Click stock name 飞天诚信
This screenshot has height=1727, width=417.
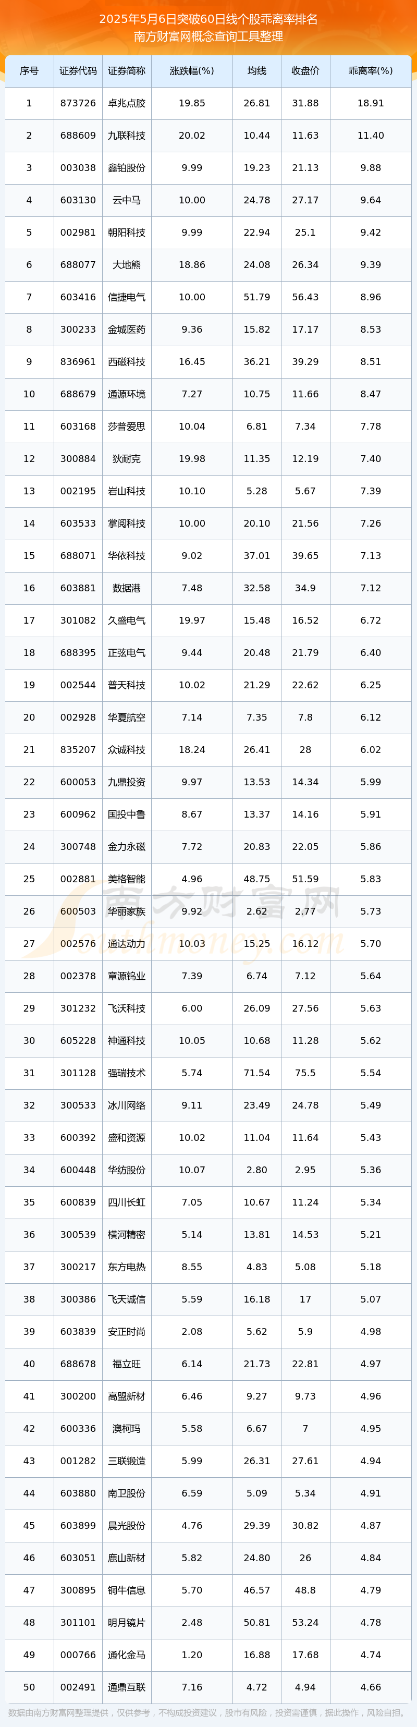pyautogui.click(x=127, y=1299)
